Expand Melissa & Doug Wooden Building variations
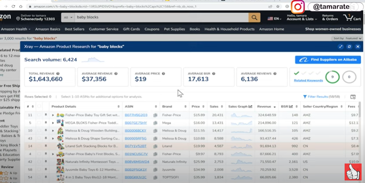365x183 pixels. point(53,131)
